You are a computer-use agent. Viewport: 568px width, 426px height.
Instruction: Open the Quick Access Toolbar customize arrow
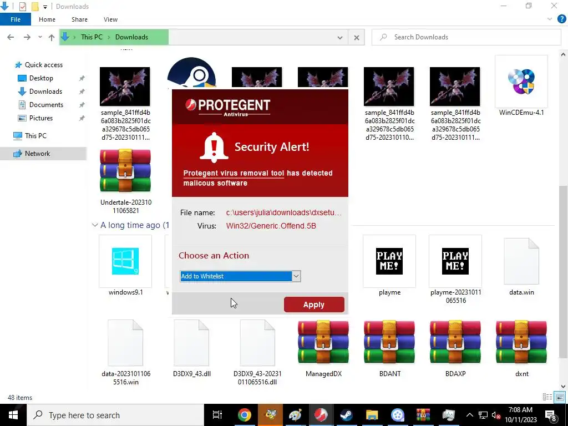[x=45, y=7]
